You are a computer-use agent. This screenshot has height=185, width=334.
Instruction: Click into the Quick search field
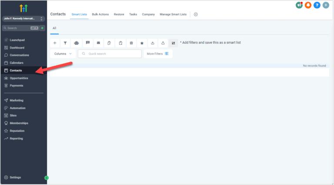coord(110,54)
